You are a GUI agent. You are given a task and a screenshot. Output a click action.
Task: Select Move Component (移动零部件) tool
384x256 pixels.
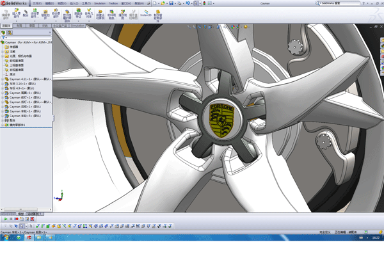[x=56, y=13]
